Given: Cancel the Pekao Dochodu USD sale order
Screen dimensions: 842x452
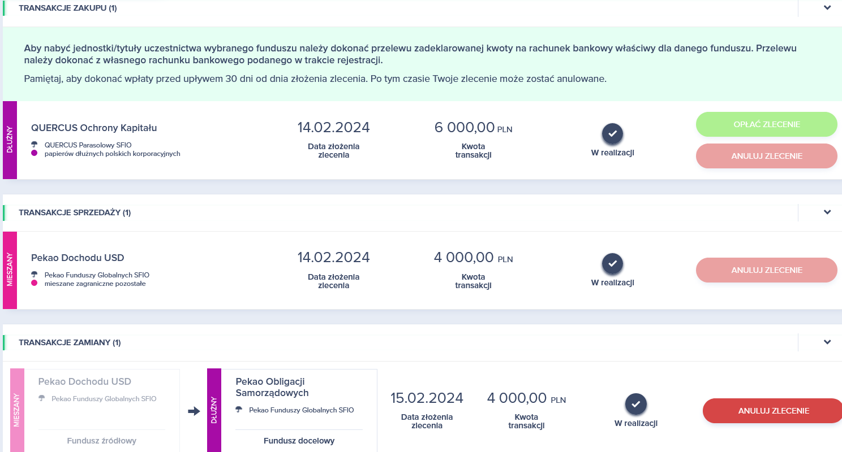Looking at the screenshot, I should pos(766,270).
